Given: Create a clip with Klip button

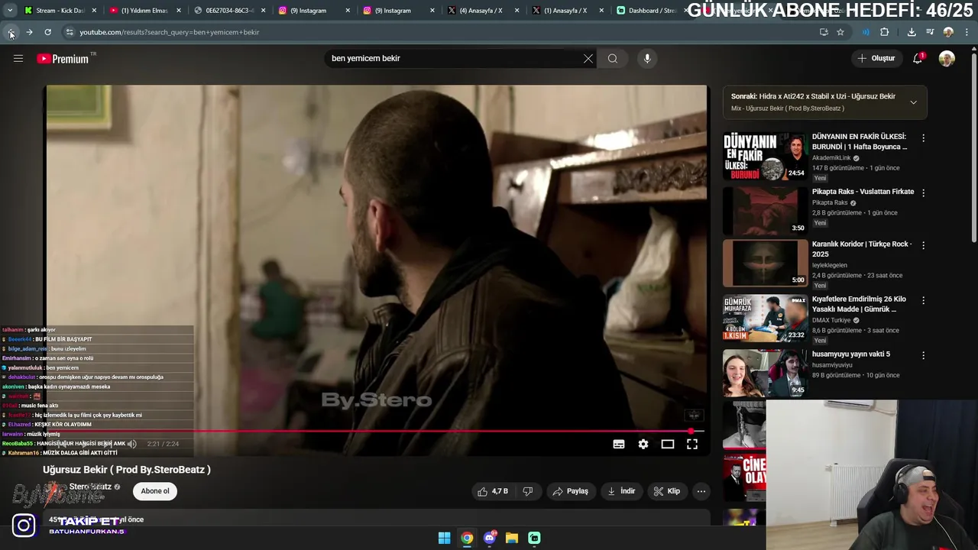Looking at the screenshot, I should [x=666, y=491].
